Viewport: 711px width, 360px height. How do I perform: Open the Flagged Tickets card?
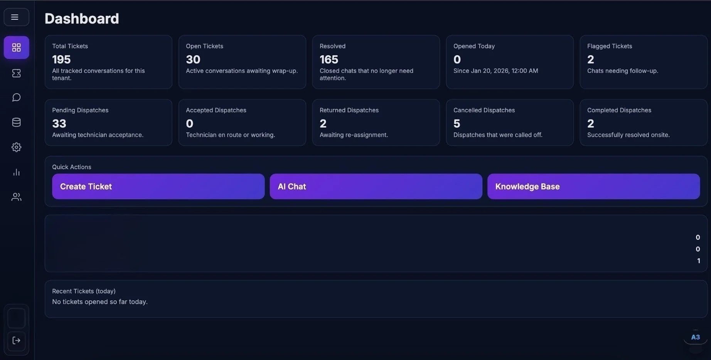[x=643, y=62]
